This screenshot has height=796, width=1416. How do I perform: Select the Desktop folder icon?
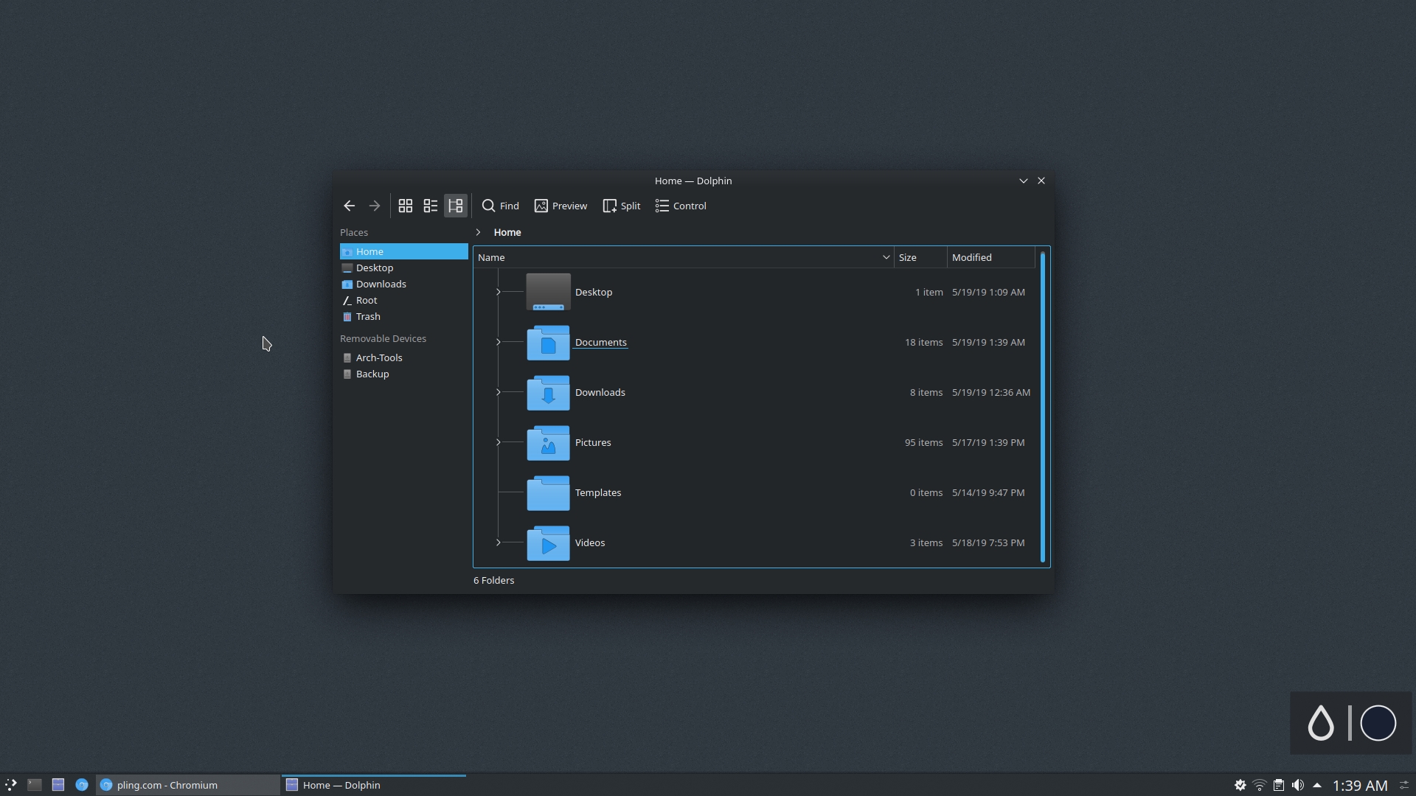pos(548,292)
